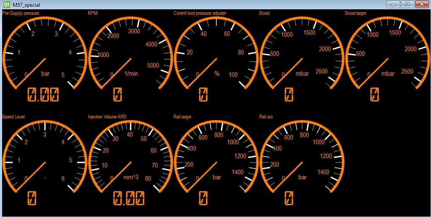Click the Speed Level gauge label
The width and height of the screenshot is (431, 217).
point(14,117)
